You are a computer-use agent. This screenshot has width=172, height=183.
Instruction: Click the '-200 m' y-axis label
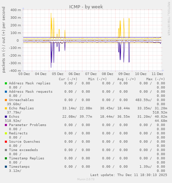click(x=15, y=56)
